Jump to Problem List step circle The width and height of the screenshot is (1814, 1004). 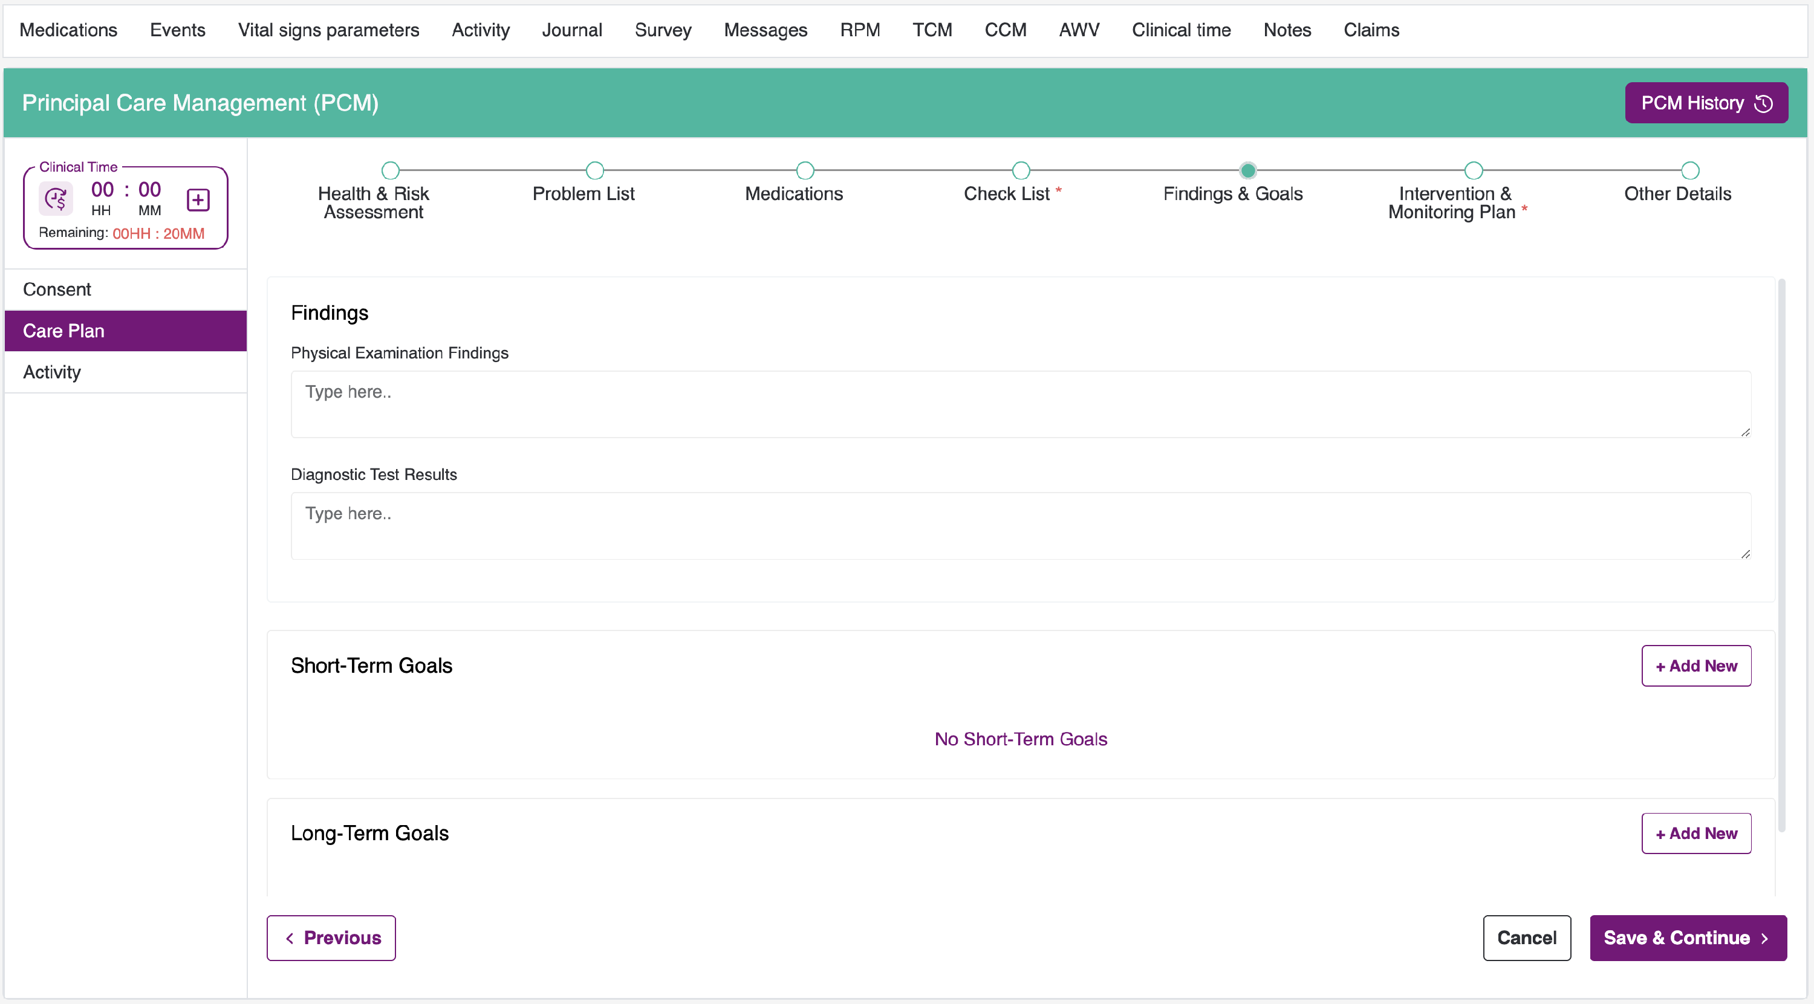tap(594, 170)
